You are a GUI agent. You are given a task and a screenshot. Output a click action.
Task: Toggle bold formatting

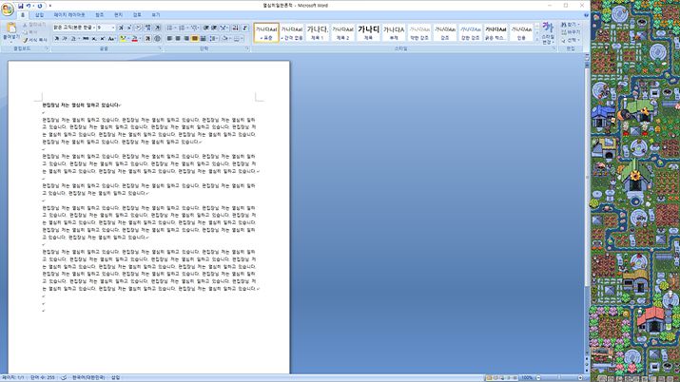click(57, 39)
